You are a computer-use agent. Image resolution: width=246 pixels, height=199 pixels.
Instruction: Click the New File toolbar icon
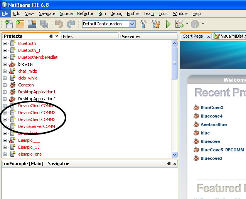click(x=9, y=24)
